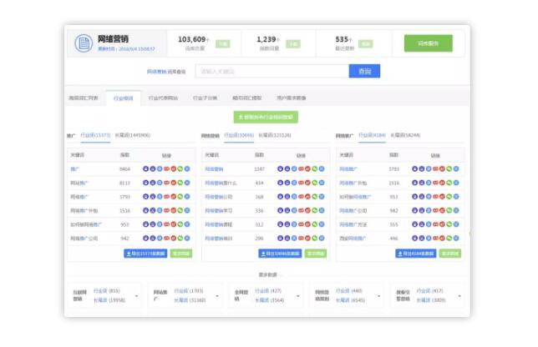This screenshot has width=538, height=347.
Task: Click green button beside export 15373 button
Action: (181, 254)
